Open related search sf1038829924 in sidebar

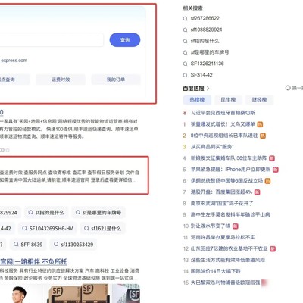206,30
